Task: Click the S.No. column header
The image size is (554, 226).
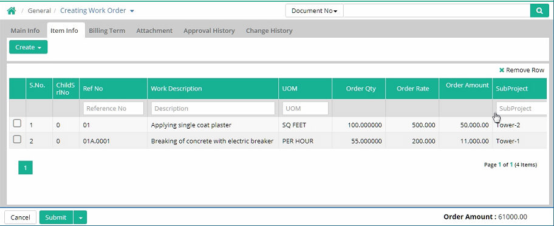Action: (x=39, y=88)
